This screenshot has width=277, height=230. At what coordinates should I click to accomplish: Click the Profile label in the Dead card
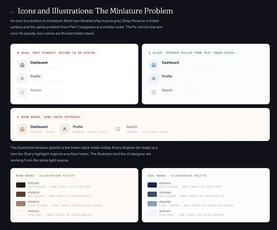coord(35,76)
